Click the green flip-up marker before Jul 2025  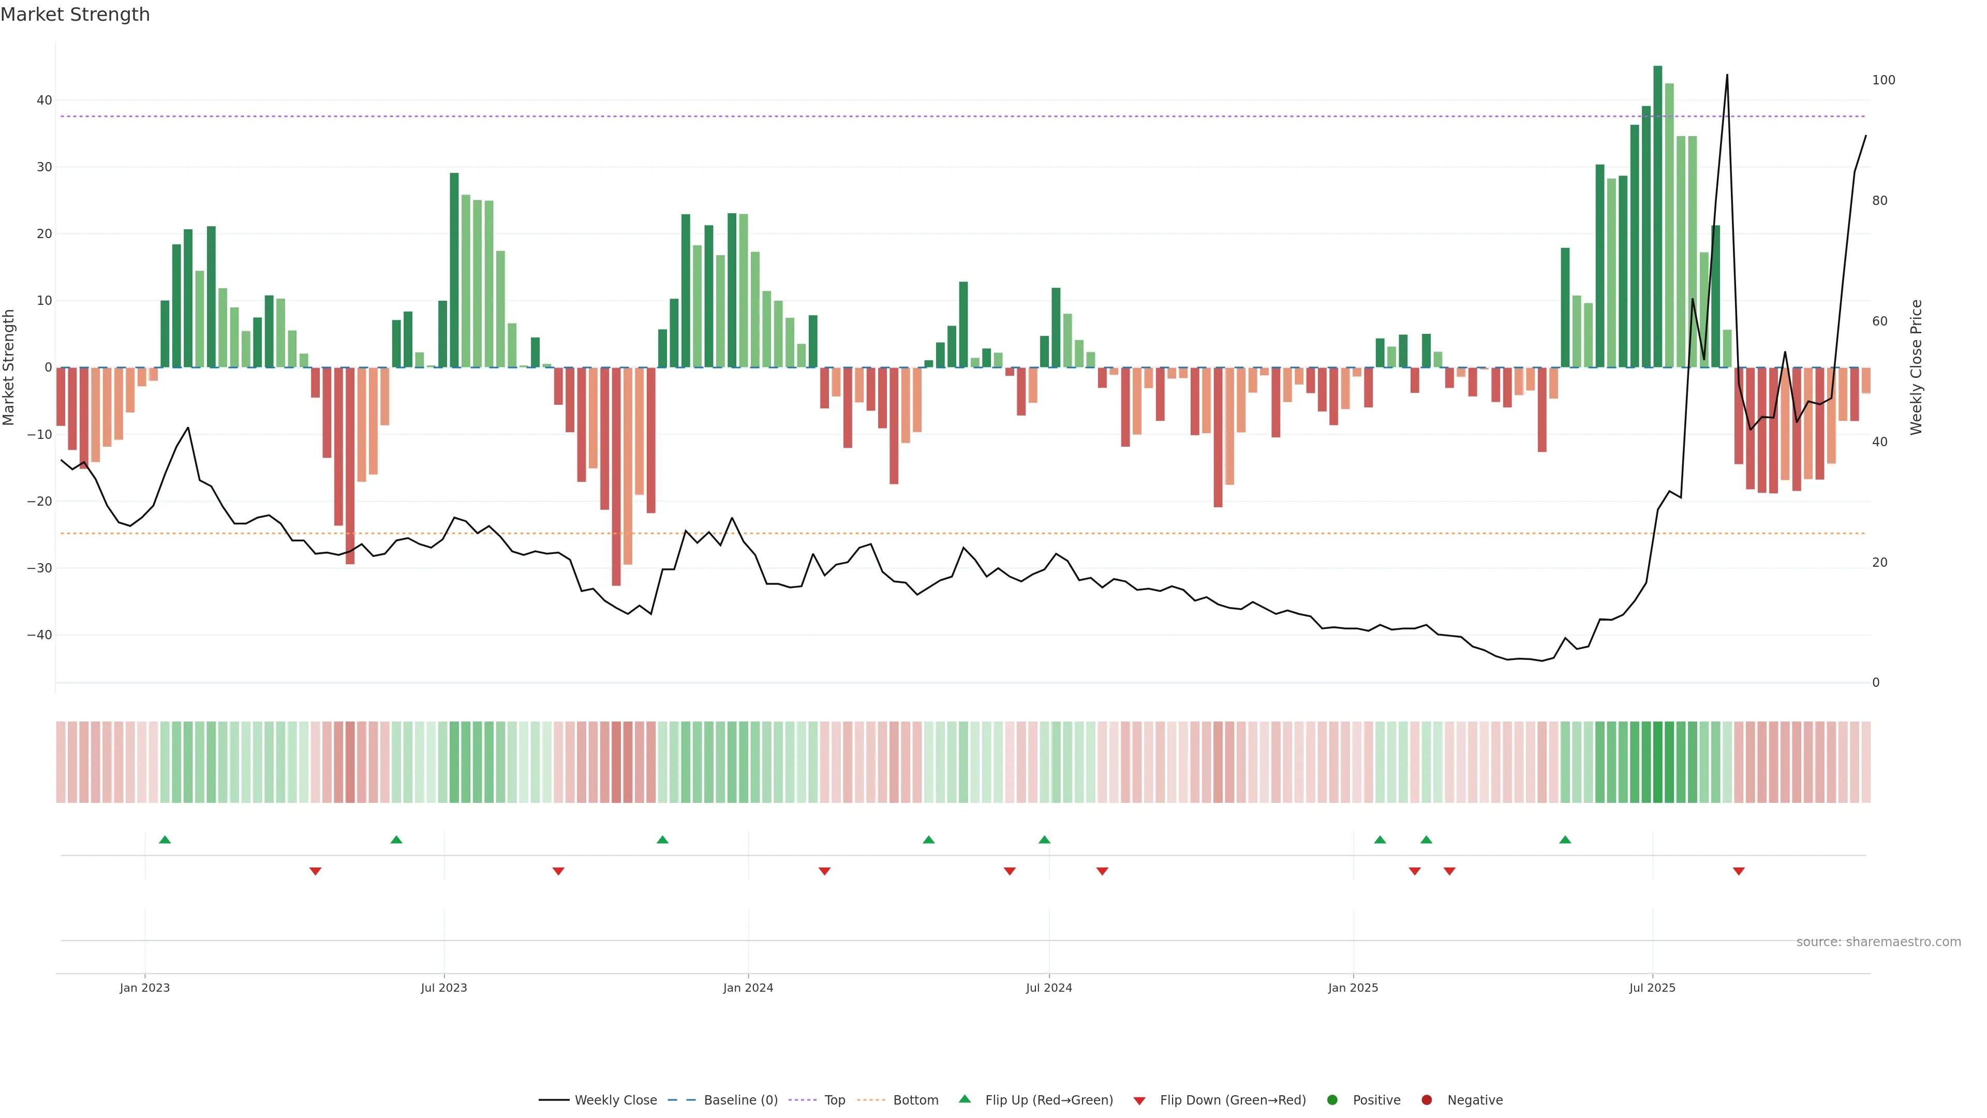point(1565,840)
